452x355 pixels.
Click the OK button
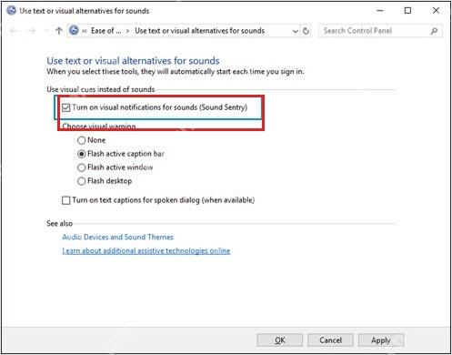tap(280, 340)
